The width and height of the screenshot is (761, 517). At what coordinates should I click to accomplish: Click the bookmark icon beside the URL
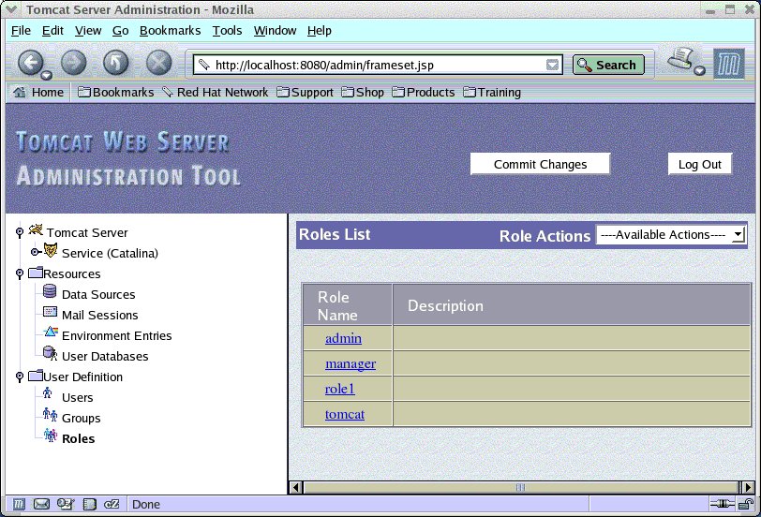pyautogui.click(x=204, y=65)
